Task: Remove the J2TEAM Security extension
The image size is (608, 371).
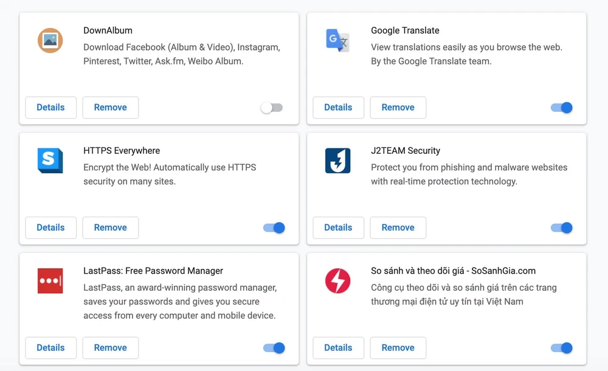Action: tap(398, 228)
